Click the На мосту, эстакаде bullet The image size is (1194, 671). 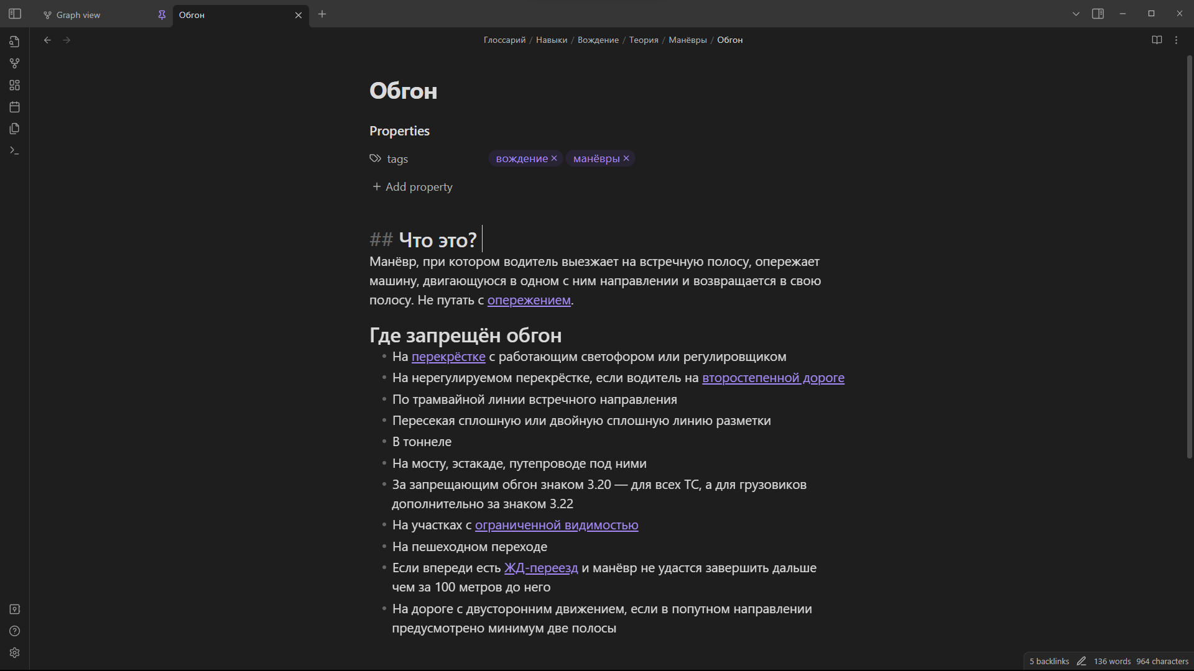(519, 463)
